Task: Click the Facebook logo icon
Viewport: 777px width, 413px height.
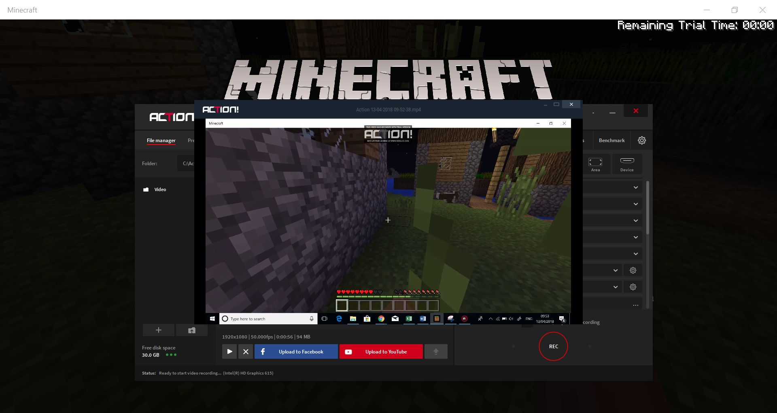Action: click(263, 351)
